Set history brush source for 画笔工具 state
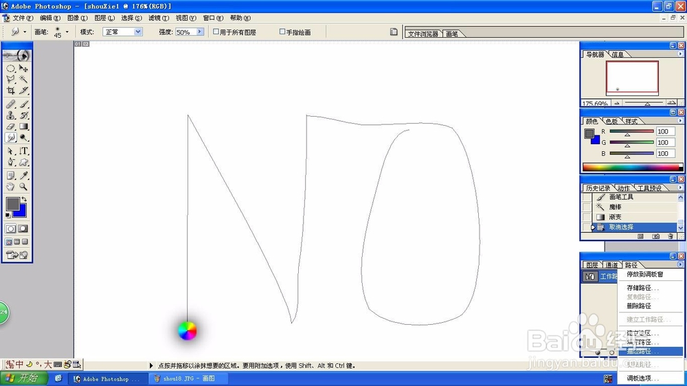This screenshot has height=386, width=687. tap(586, 197)
